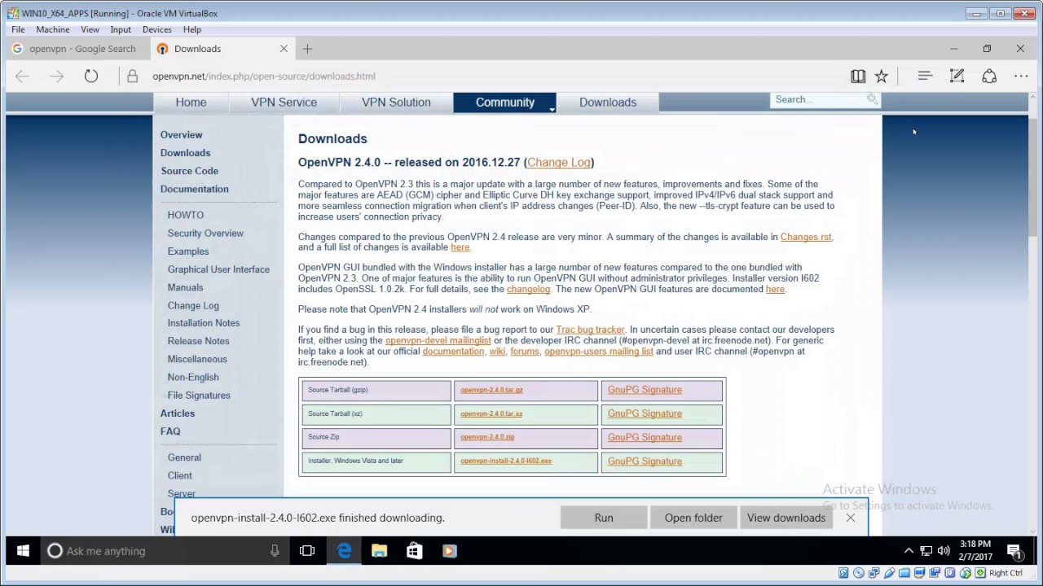
Task: Open Security Overview sidebar link
Action: point(205,233)
